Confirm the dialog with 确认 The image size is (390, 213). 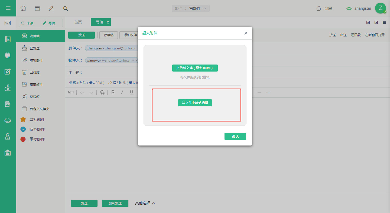coord(235,136)
